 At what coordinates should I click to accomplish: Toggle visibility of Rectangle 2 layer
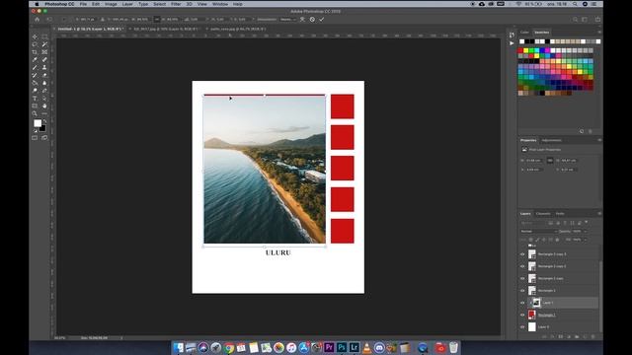point(522,291)
